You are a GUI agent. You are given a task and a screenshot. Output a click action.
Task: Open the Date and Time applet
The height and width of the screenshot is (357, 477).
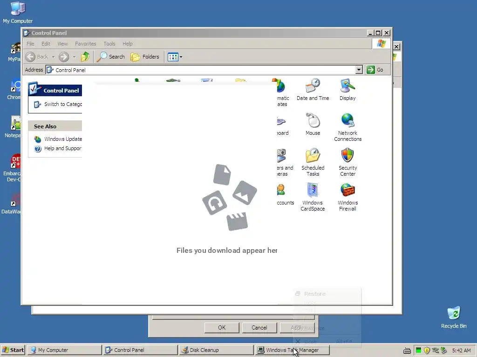coord(313,90)
